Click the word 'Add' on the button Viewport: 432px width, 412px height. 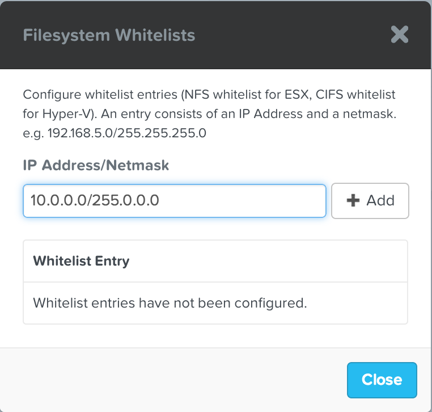click(x=380, y=200)
